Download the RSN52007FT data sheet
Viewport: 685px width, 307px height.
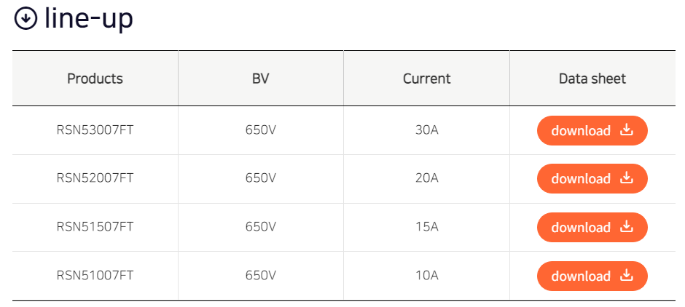(x=592, y=179)
